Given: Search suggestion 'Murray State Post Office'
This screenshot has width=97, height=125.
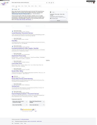Looking at the screenshot, I should tap(20, 105).
